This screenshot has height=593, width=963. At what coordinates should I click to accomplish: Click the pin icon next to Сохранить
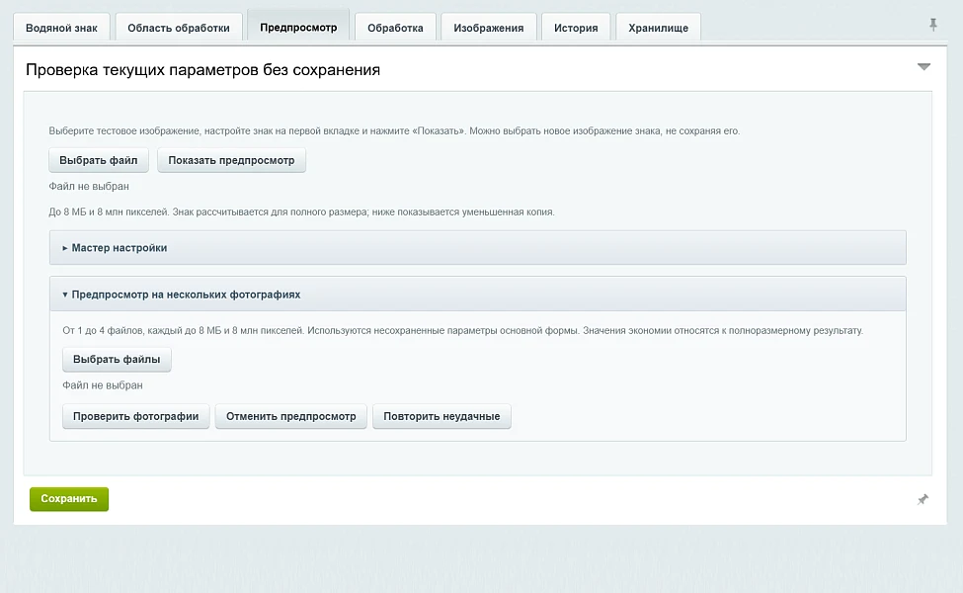pyautogui.click(x=923, y=499)
